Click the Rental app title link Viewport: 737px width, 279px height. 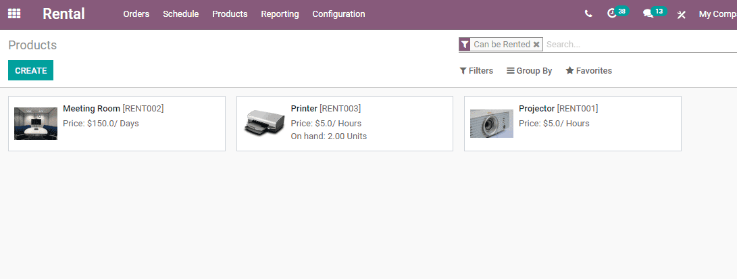[x=63, y=14]
